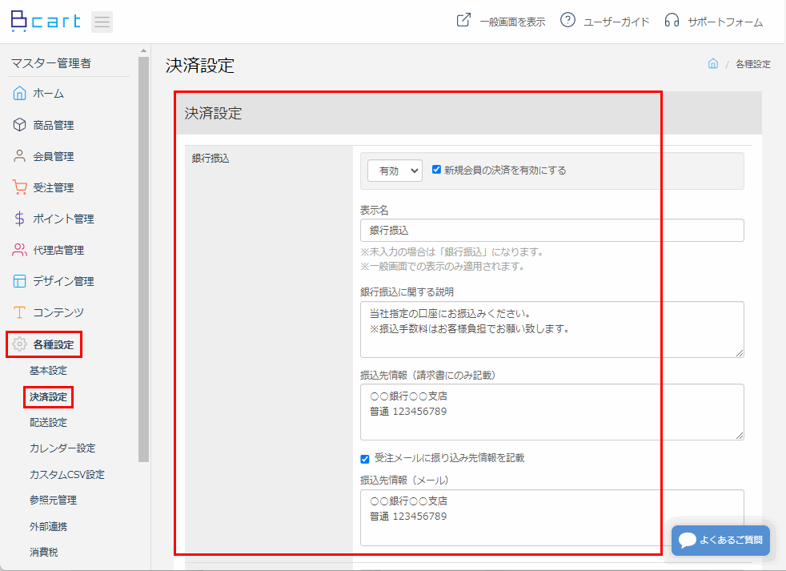Toggle the hamburger menu button
786x571 pixels.
click(102, 22)
